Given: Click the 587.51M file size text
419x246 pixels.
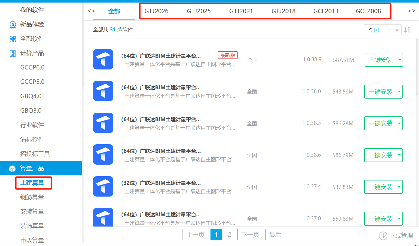Looking at the screenshot, I should click(x=344, y=60).
